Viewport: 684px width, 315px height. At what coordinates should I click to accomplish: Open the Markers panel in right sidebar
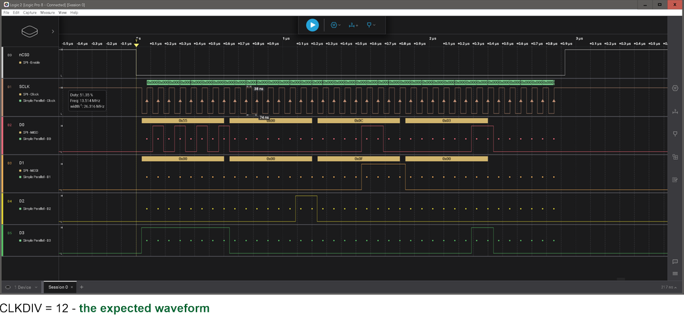(x=675, y=134)
